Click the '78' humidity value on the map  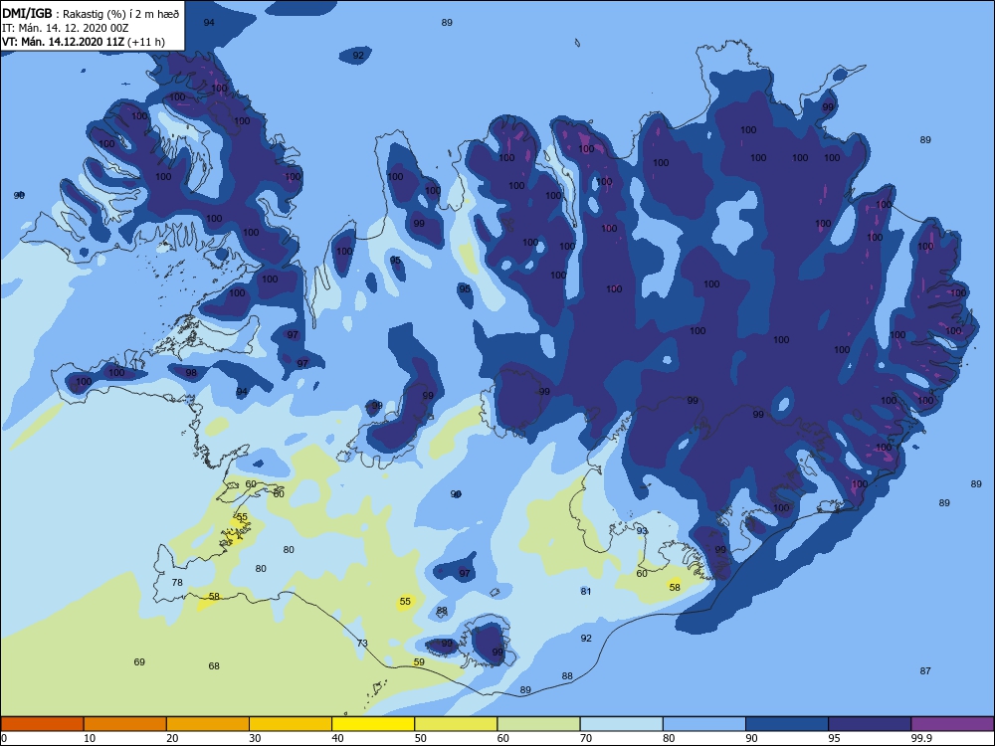(177, 582)
